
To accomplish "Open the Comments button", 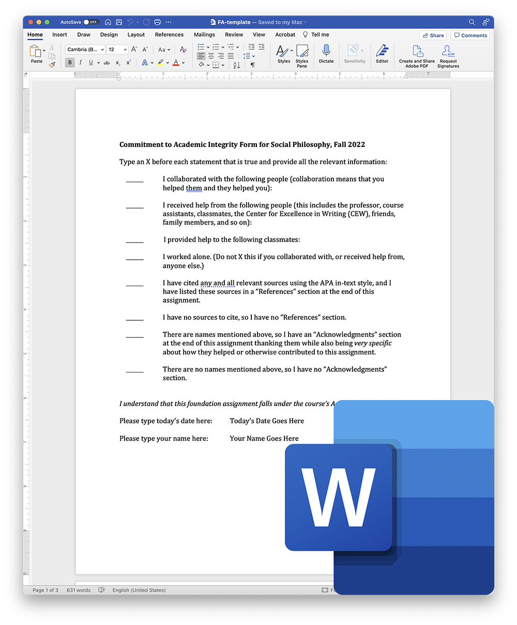I will [x=470, y=35].
